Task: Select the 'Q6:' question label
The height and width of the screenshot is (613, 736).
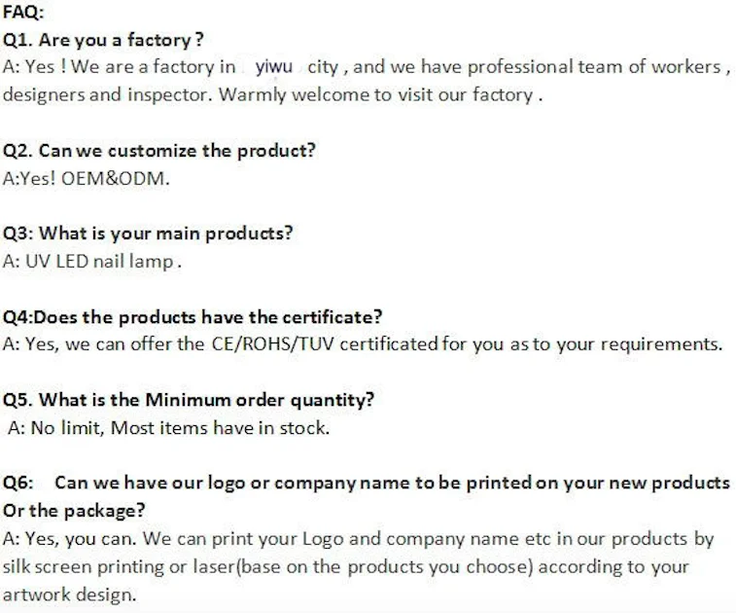Action: click(18, 483)
